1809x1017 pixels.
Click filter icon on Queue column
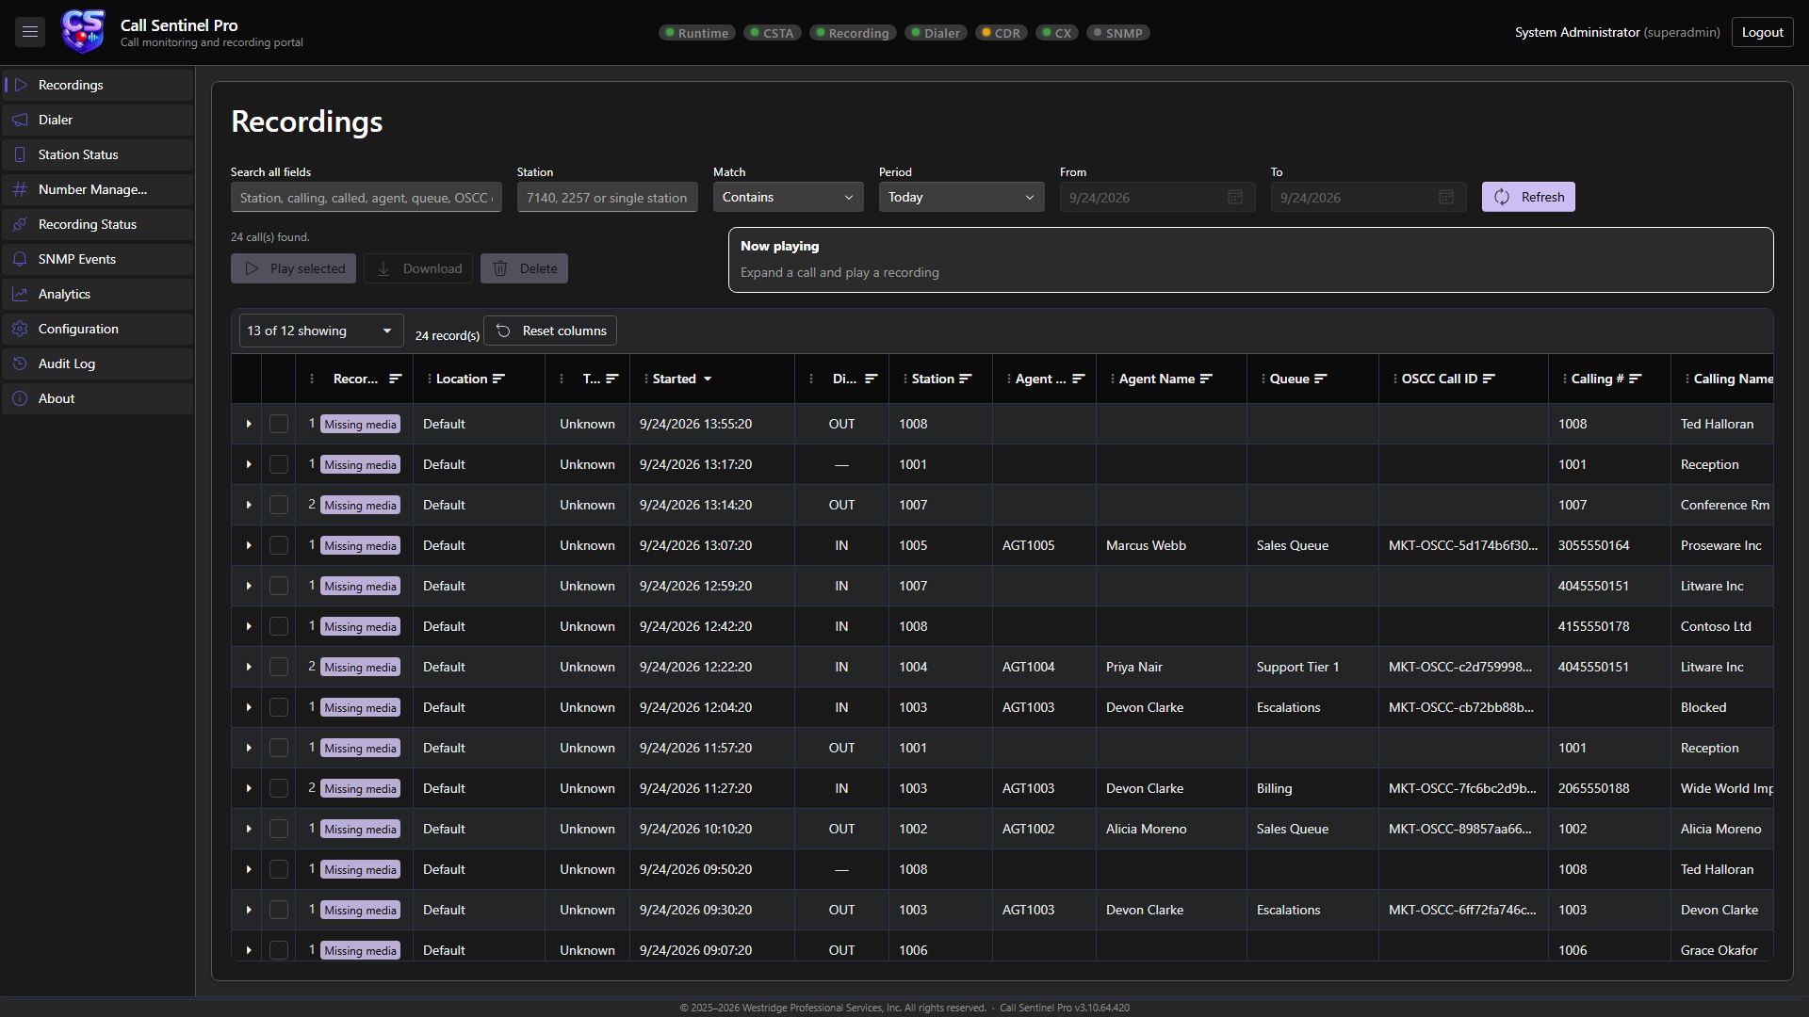coord(1320,379)
